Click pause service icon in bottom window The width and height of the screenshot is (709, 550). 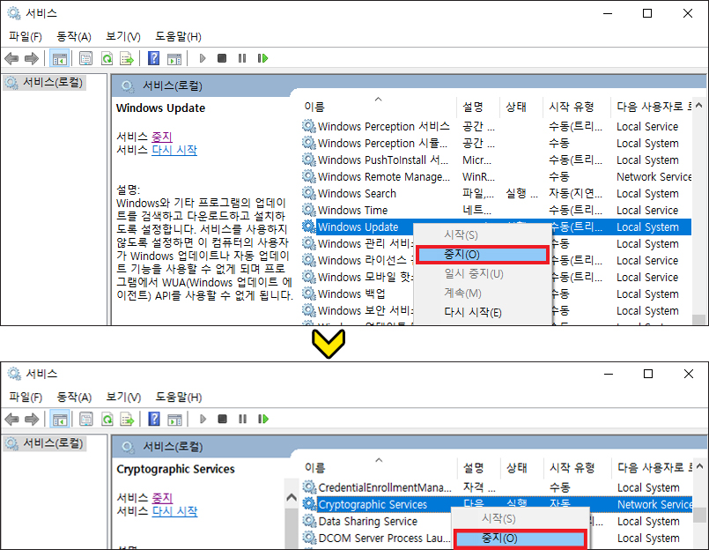pyautogui.click(x=242, y=420)
